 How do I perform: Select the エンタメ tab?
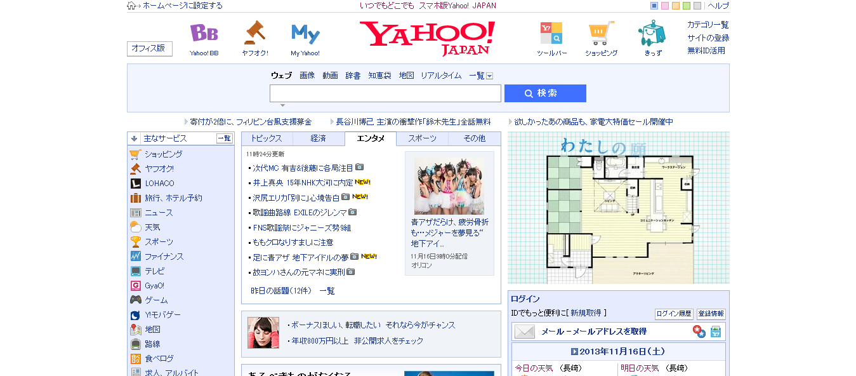371,138
